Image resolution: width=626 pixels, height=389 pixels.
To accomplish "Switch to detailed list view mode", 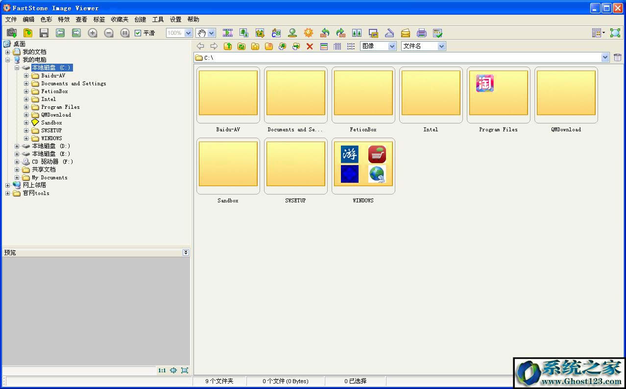I will coord(337,46).
